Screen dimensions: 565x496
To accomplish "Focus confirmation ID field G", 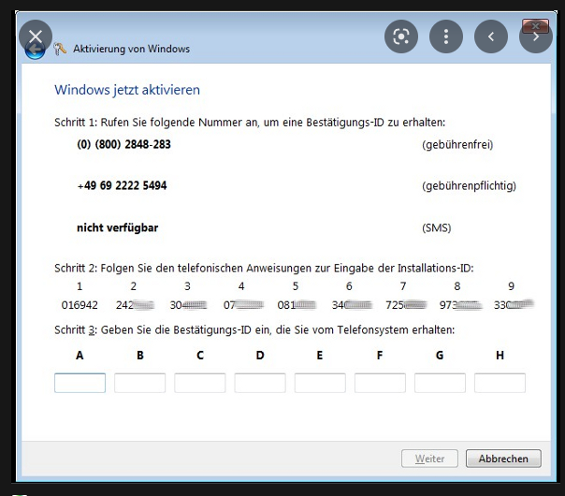I will point(440,383).
